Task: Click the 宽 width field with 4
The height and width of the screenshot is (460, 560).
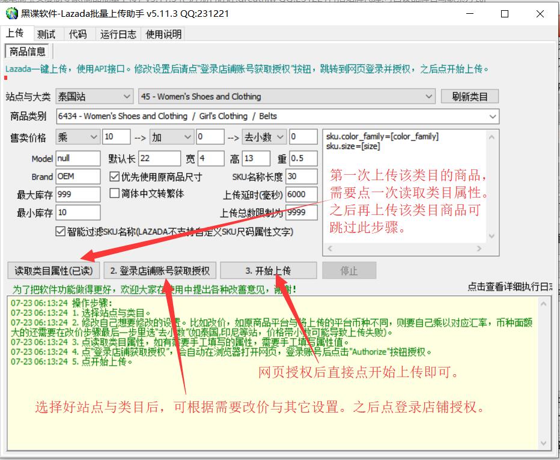Action: (211, 159)
